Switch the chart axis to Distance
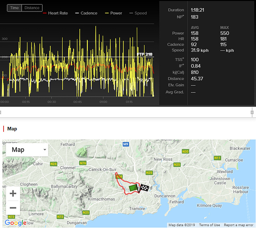This screenshot has width=256, height=229. 32,8
